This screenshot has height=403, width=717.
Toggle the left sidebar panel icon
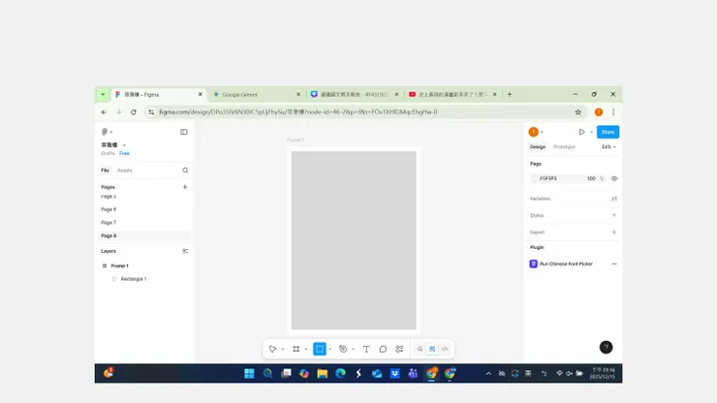click(x=184, y=132)
